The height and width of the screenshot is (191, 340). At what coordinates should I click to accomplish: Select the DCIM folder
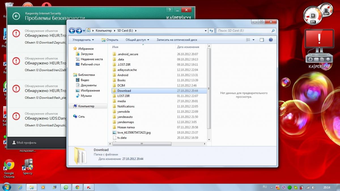[121, 85]
